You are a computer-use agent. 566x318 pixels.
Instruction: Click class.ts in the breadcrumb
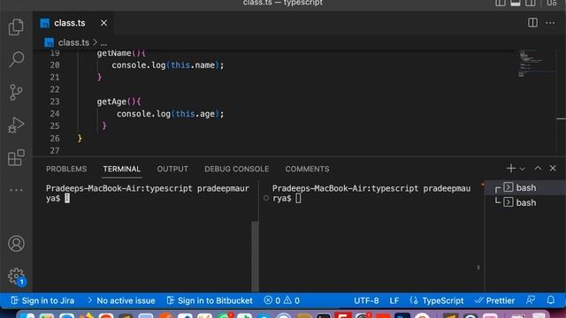click(x=73, y=42)
